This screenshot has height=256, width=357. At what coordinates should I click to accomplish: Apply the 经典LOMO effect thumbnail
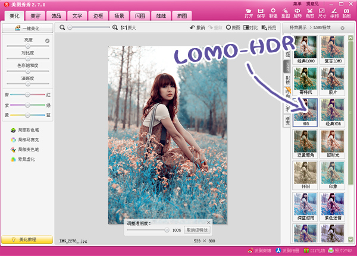pos(305,50)
